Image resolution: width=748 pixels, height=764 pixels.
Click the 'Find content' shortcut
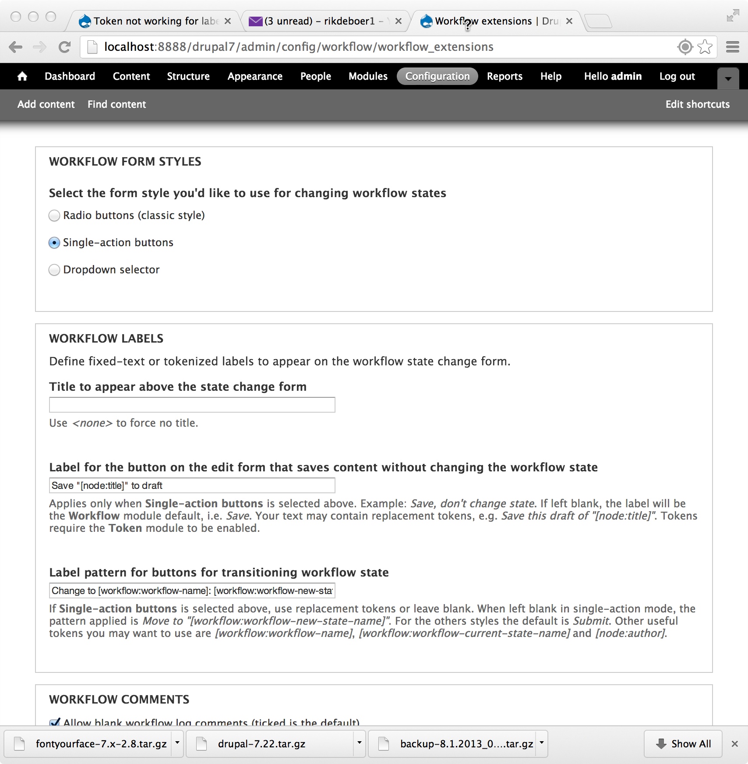pyautogui.click(x=116, y=104)
